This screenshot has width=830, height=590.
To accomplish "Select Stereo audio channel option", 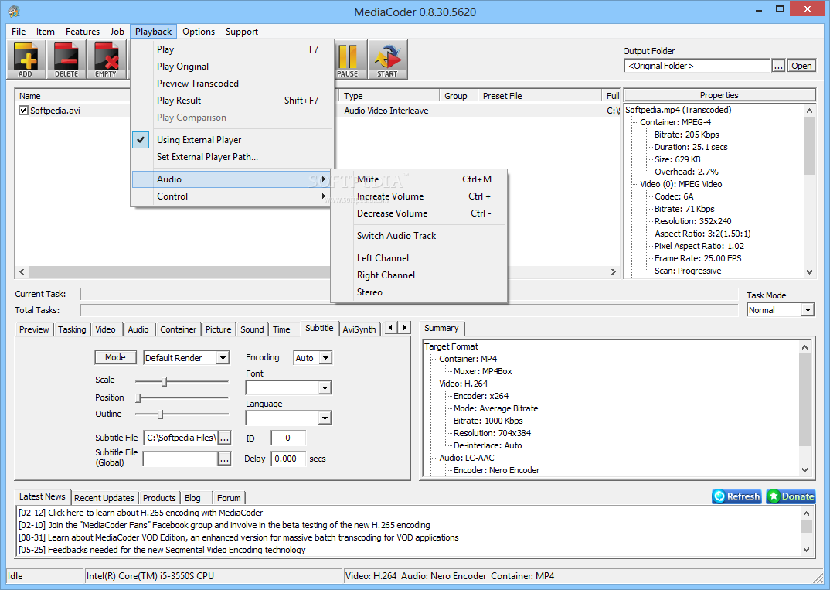I will [419, 292].
